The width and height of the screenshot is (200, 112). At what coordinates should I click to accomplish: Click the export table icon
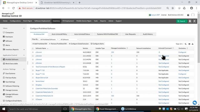(192, 44)
